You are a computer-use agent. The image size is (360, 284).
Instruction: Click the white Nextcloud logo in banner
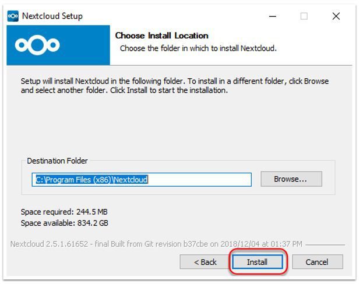(37, 45)
